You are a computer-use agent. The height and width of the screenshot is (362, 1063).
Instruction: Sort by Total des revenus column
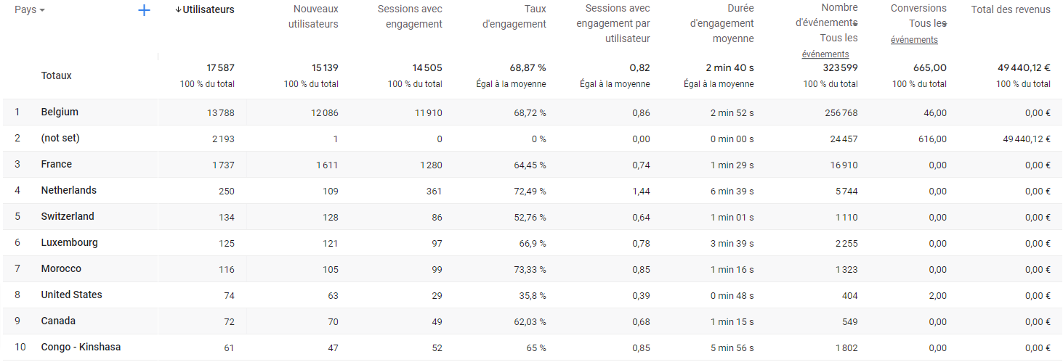(1010, 9)
